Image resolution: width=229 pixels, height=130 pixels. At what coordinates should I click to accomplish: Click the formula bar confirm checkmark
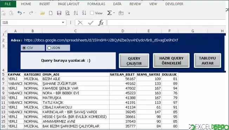[91, 23]
